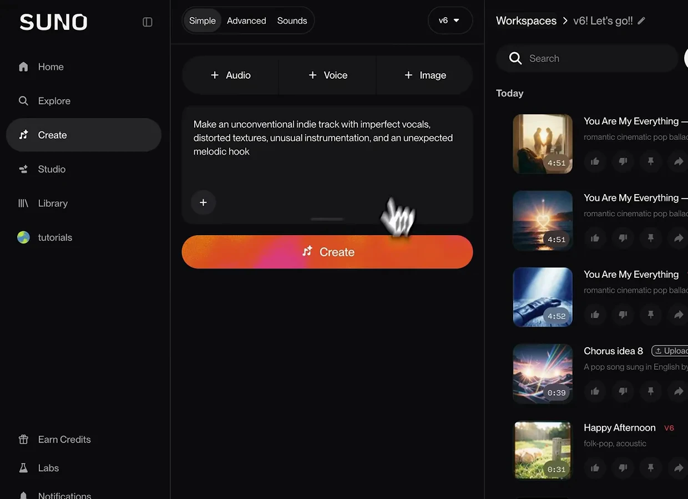
Task: Play the Happy Afternoon thumbnail
Action: (x=543, y=450)
